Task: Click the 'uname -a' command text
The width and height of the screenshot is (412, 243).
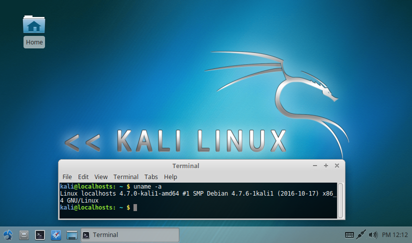Action: (x=147, y=187)
